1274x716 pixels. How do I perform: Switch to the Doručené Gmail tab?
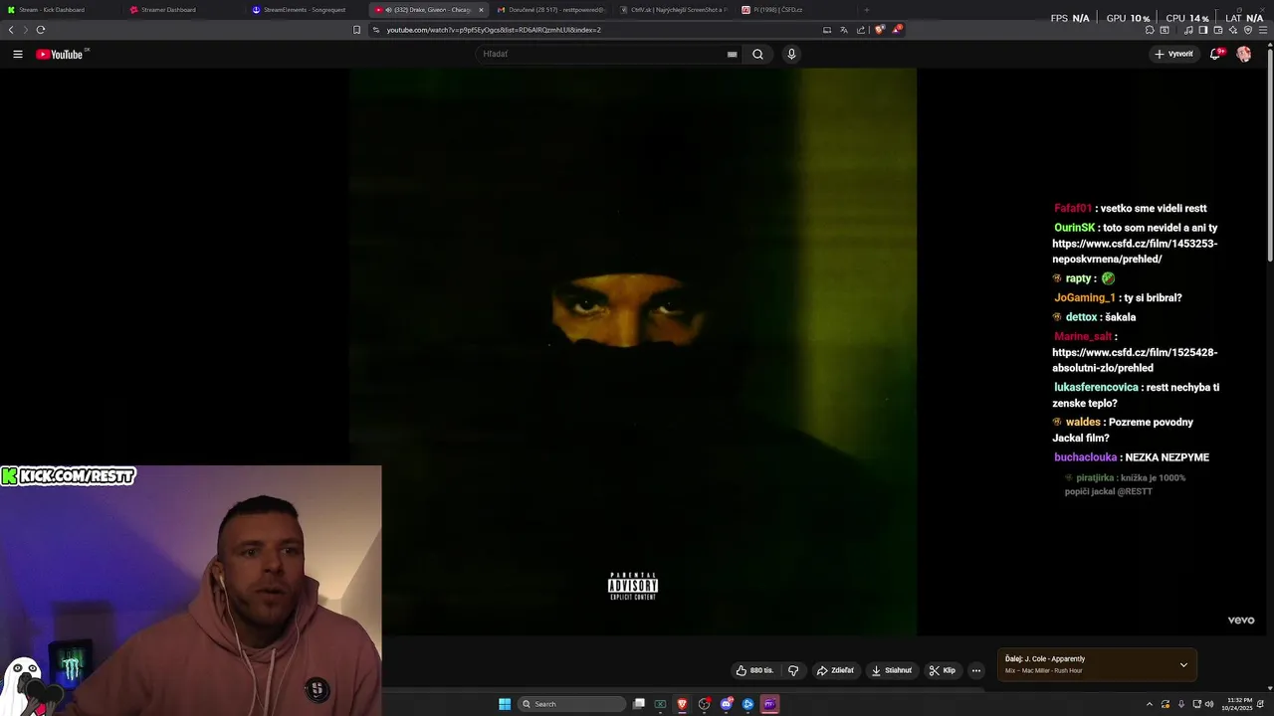(x=549, y=10)
